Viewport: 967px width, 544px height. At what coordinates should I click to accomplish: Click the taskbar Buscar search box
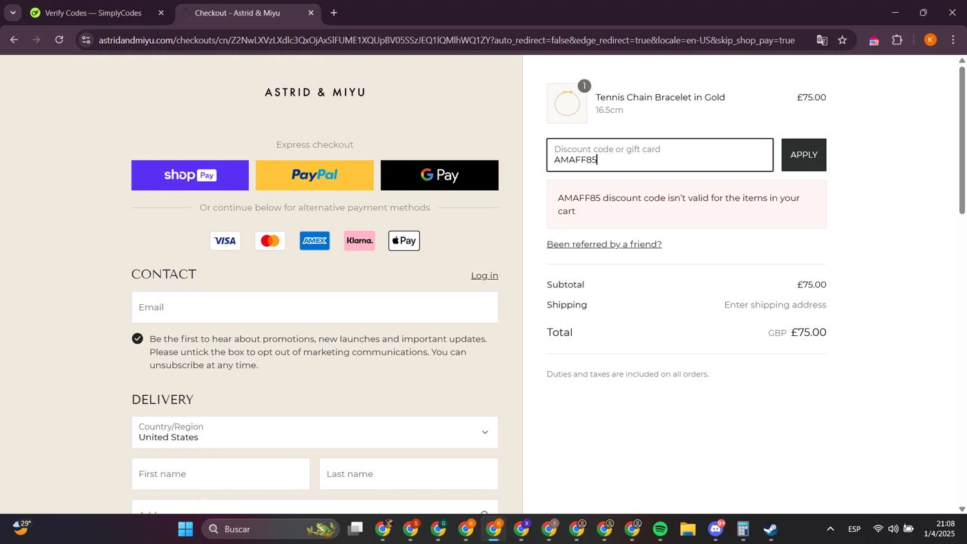point(271,529)
